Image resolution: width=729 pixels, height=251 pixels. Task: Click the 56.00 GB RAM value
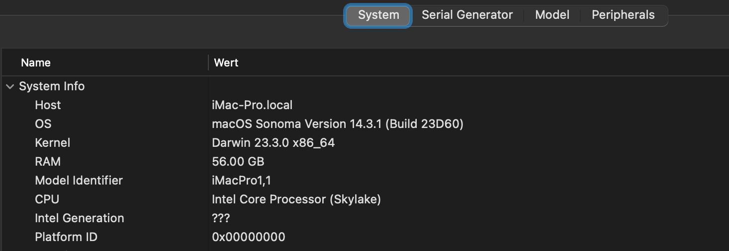(238, 162)
